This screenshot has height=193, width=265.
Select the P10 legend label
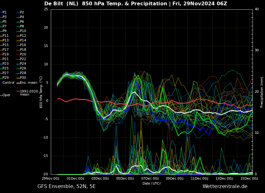[23, 31]
